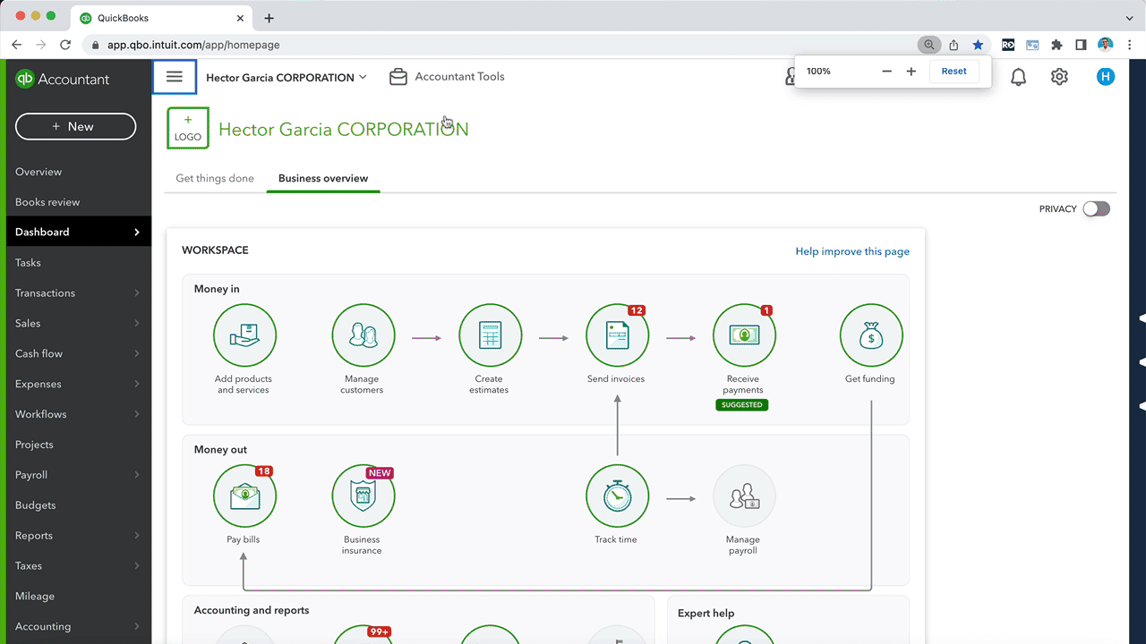The width and height of the screenshot is (1146, 644).
Task: Expand the Payroll sidebar chevron
Action: tap(137, 475)
